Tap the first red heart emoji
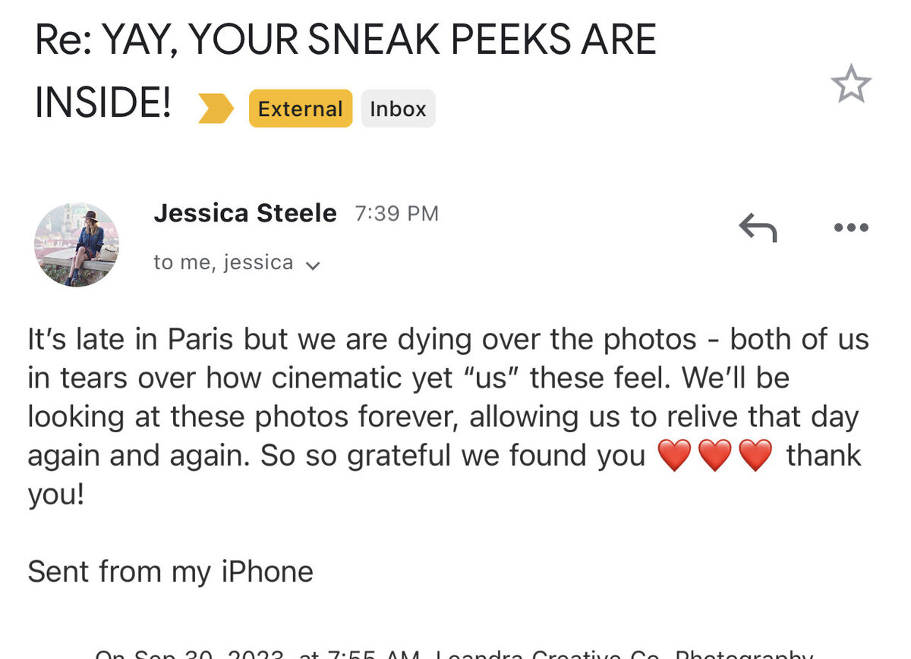 point(674,457)
